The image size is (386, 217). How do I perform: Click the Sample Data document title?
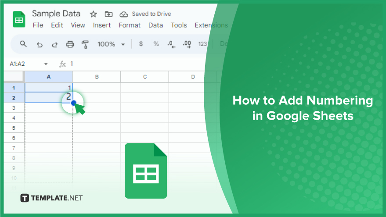click(x=56, y=14)
